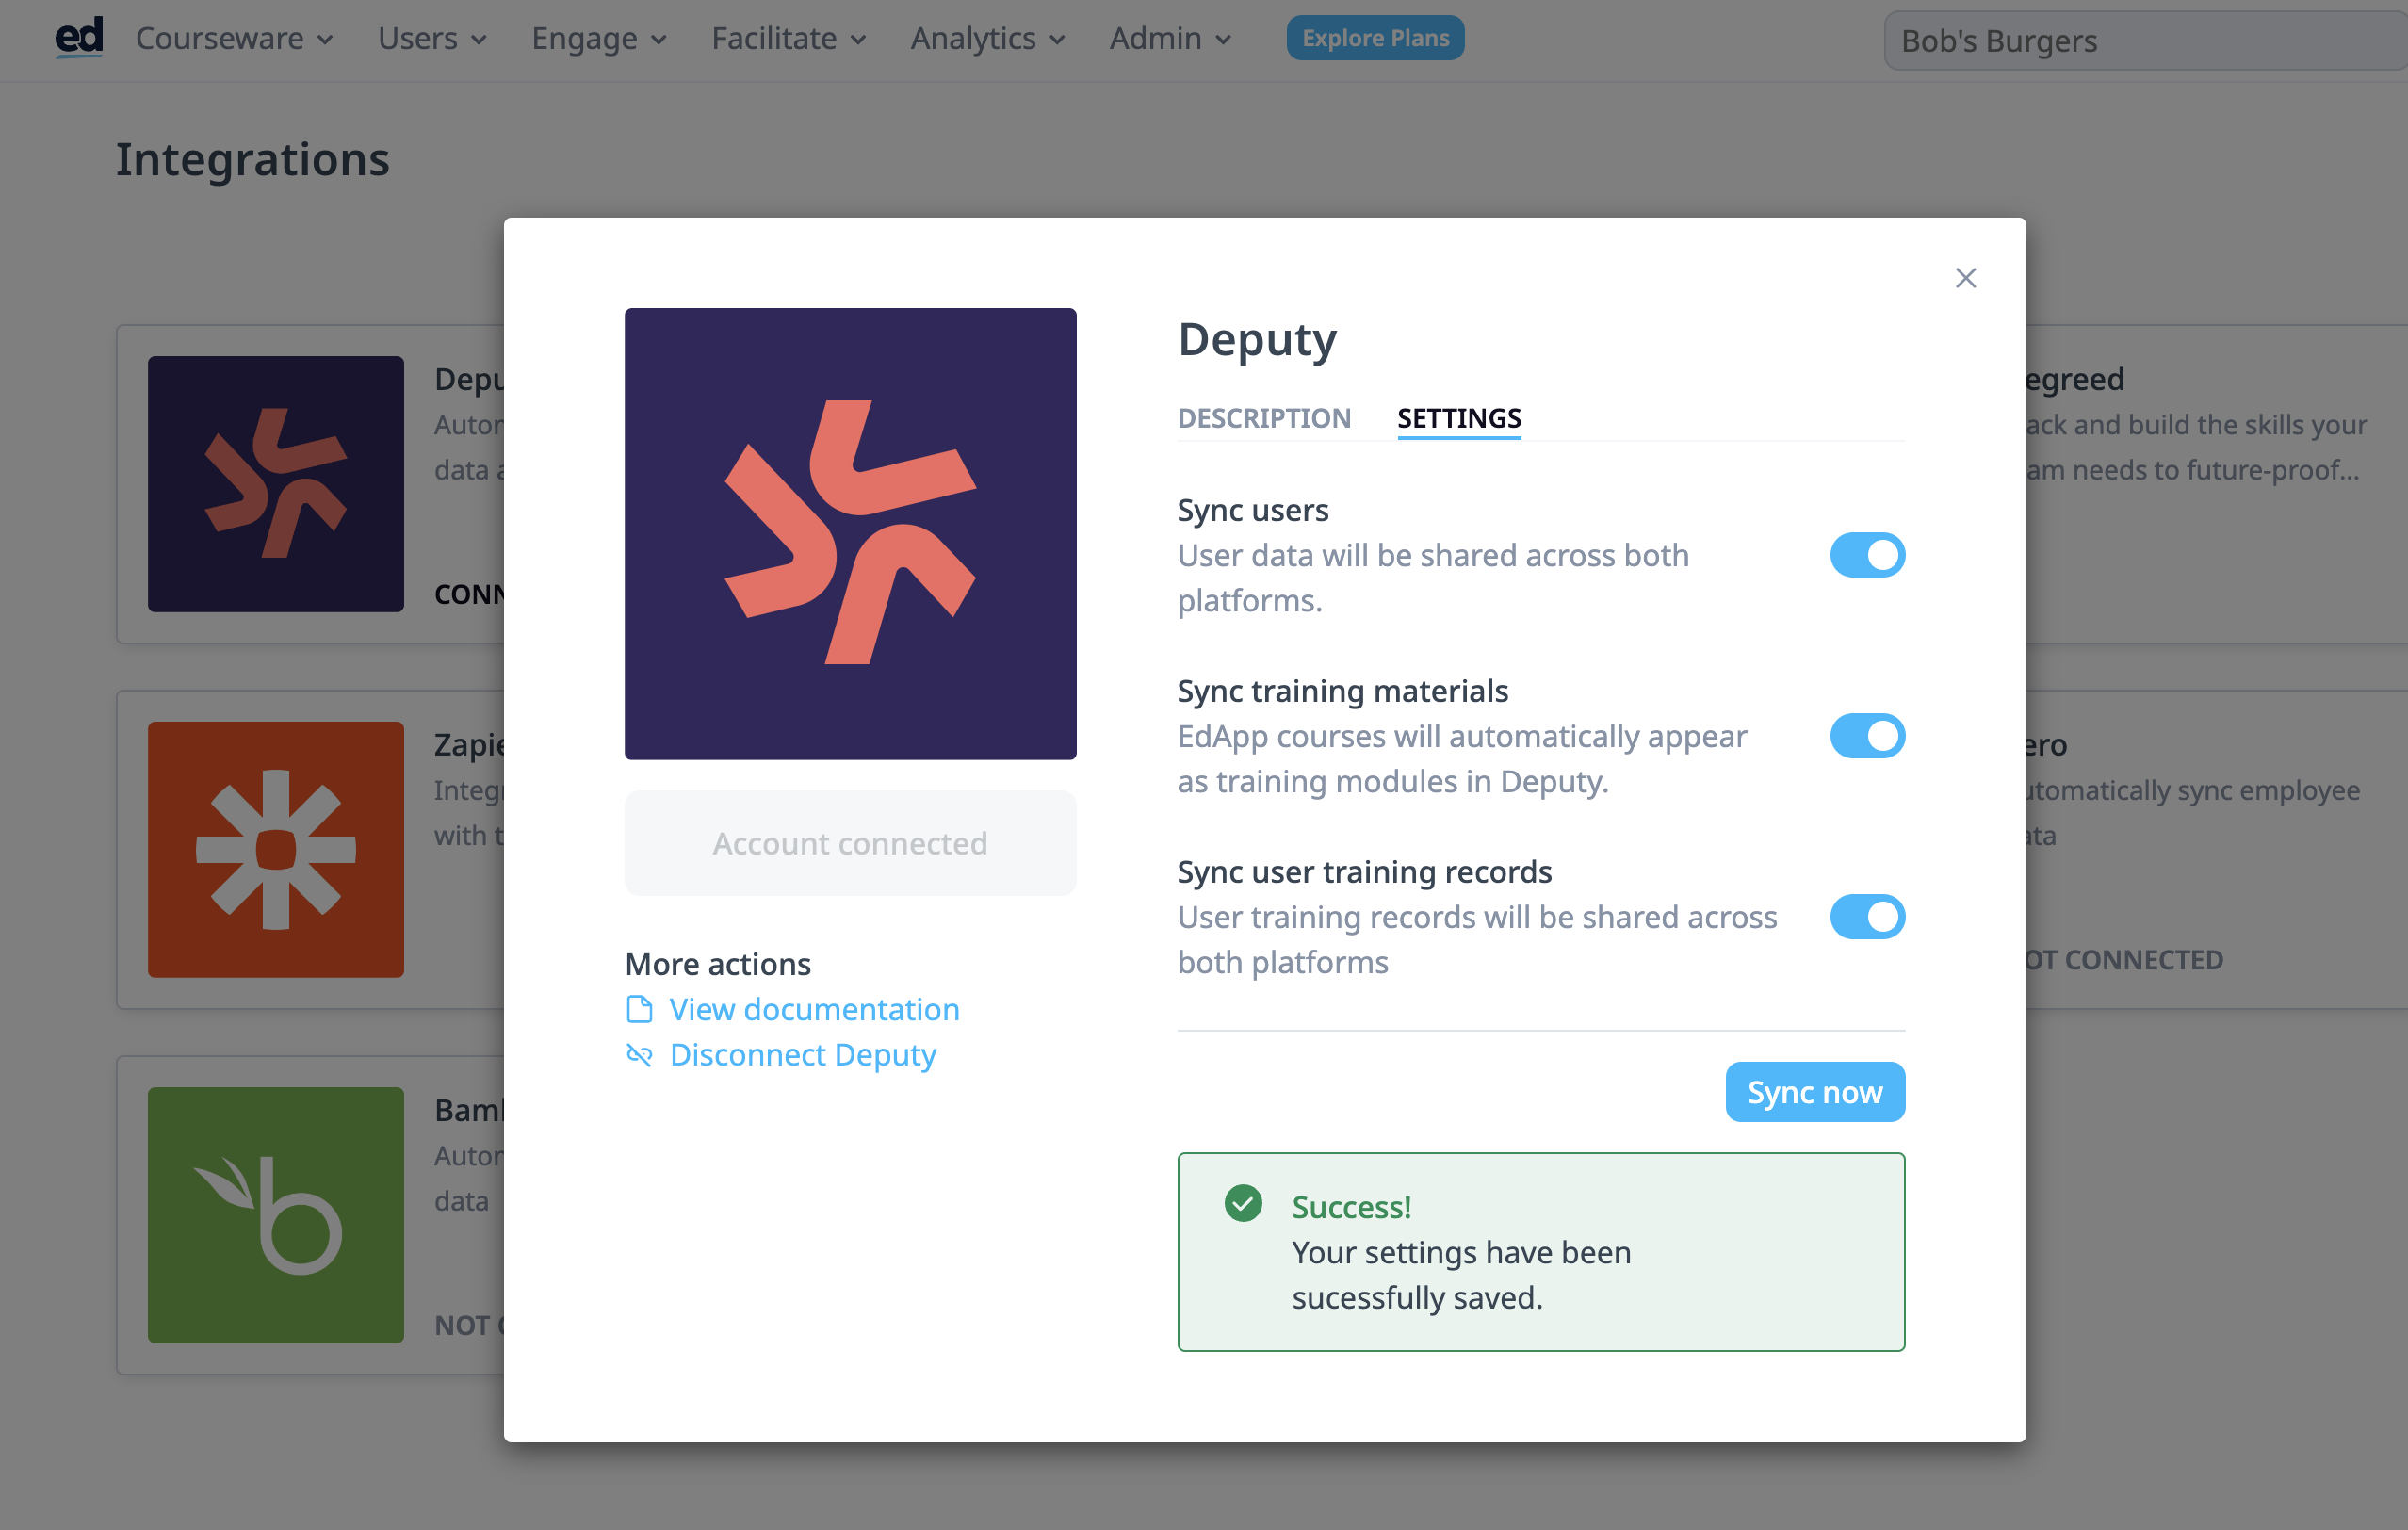Screen dimensions: 2408x1530
Task: Click the Integrations page heading
Action: 253,159
